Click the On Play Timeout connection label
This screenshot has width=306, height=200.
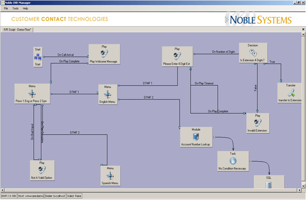pyautogui.click(x=204, y=83)
